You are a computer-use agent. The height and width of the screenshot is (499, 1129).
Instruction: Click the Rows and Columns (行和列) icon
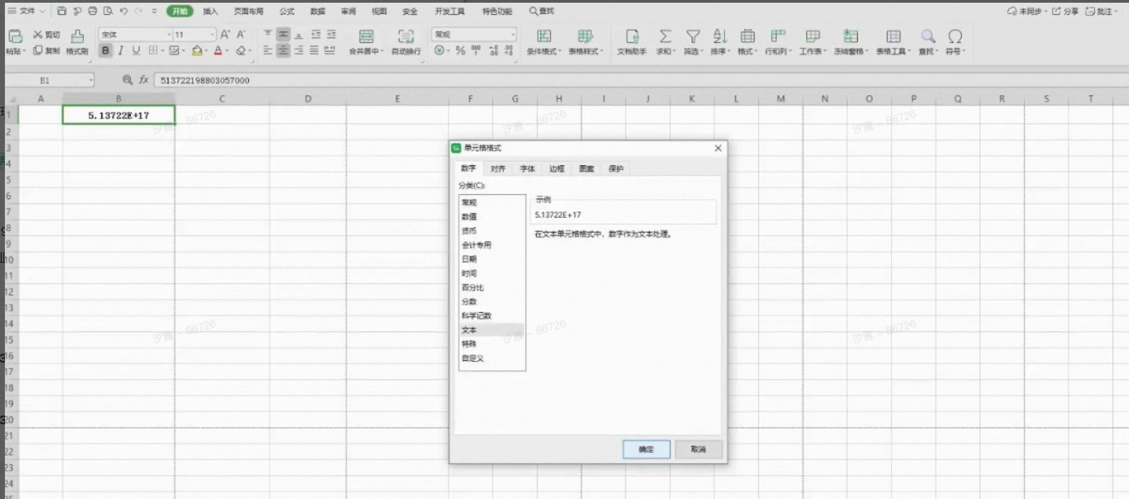[x=777, y=37]
